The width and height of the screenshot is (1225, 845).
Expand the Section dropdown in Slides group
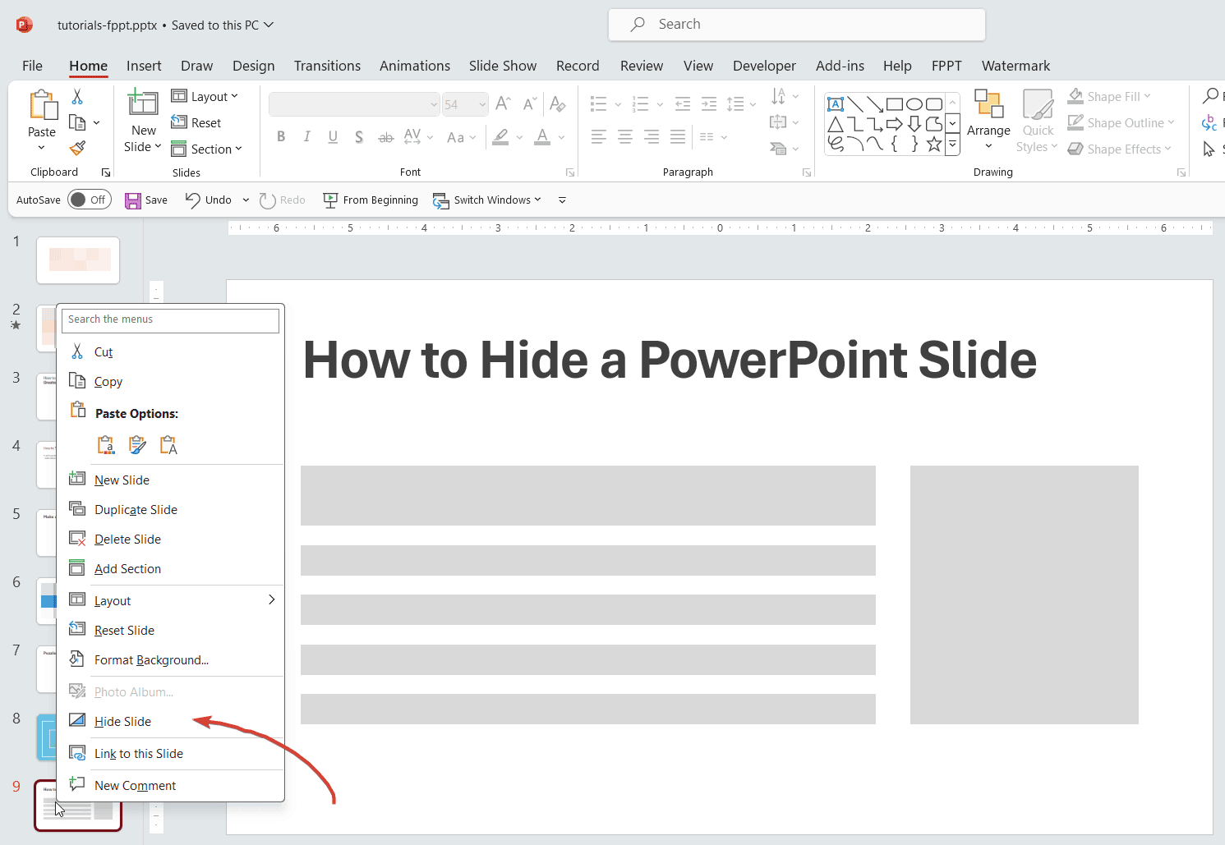(239, 149)
